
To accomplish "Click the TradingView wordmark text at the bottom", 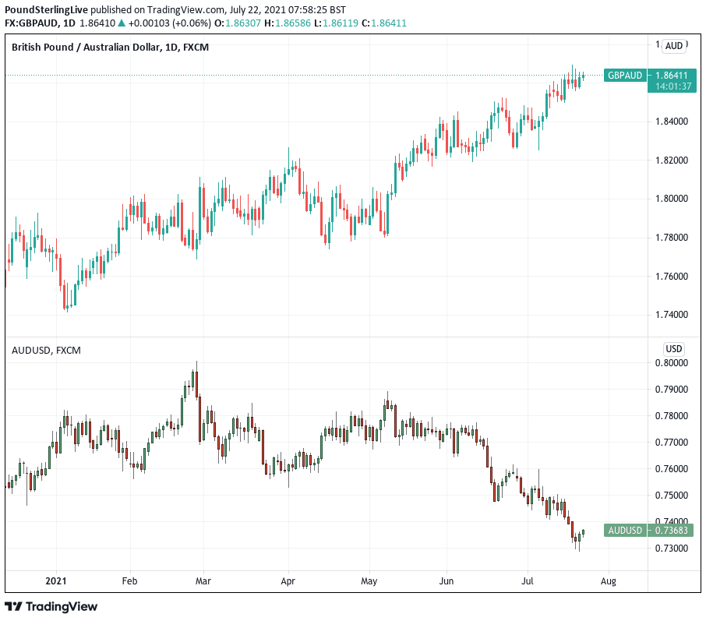I will point(62,606).
